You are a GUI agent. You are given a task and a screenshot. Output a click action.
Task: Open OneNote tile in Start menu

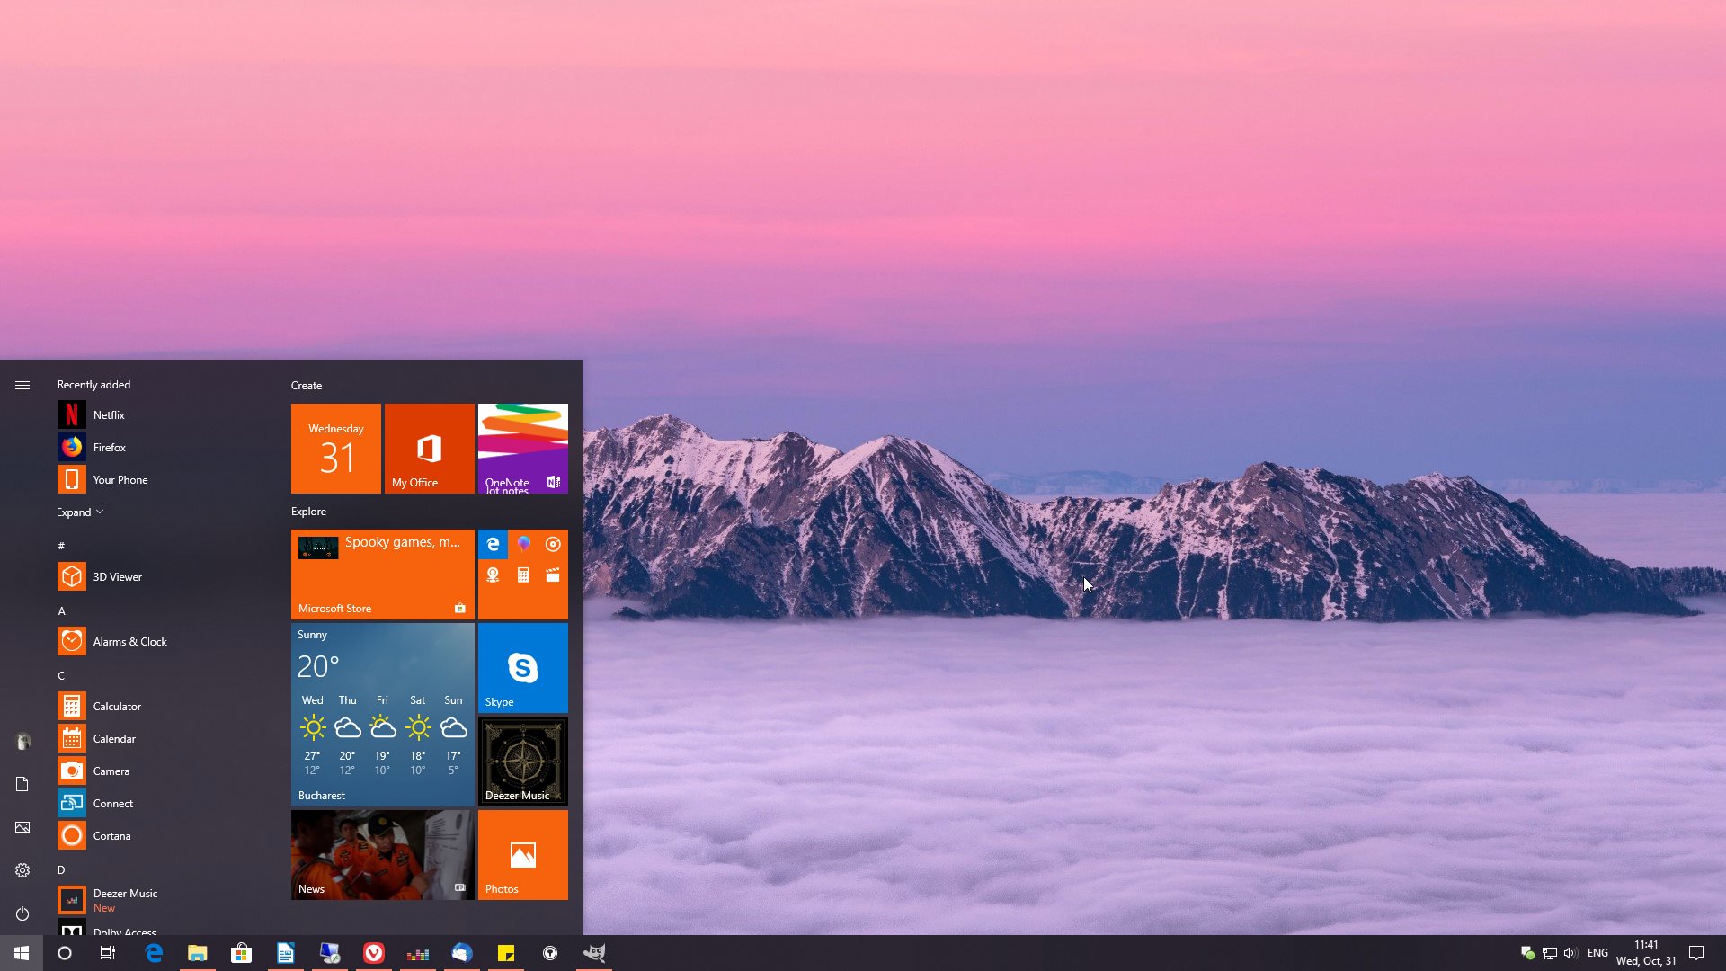(523, 447)
